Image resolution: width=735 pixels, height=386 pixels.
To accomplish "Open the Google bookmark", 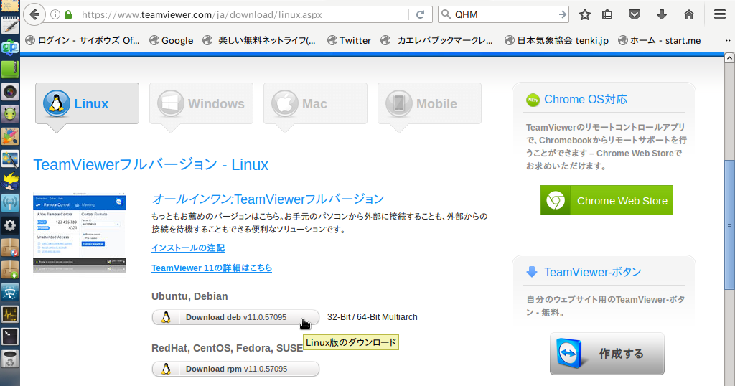I will (x=171, y=40).
